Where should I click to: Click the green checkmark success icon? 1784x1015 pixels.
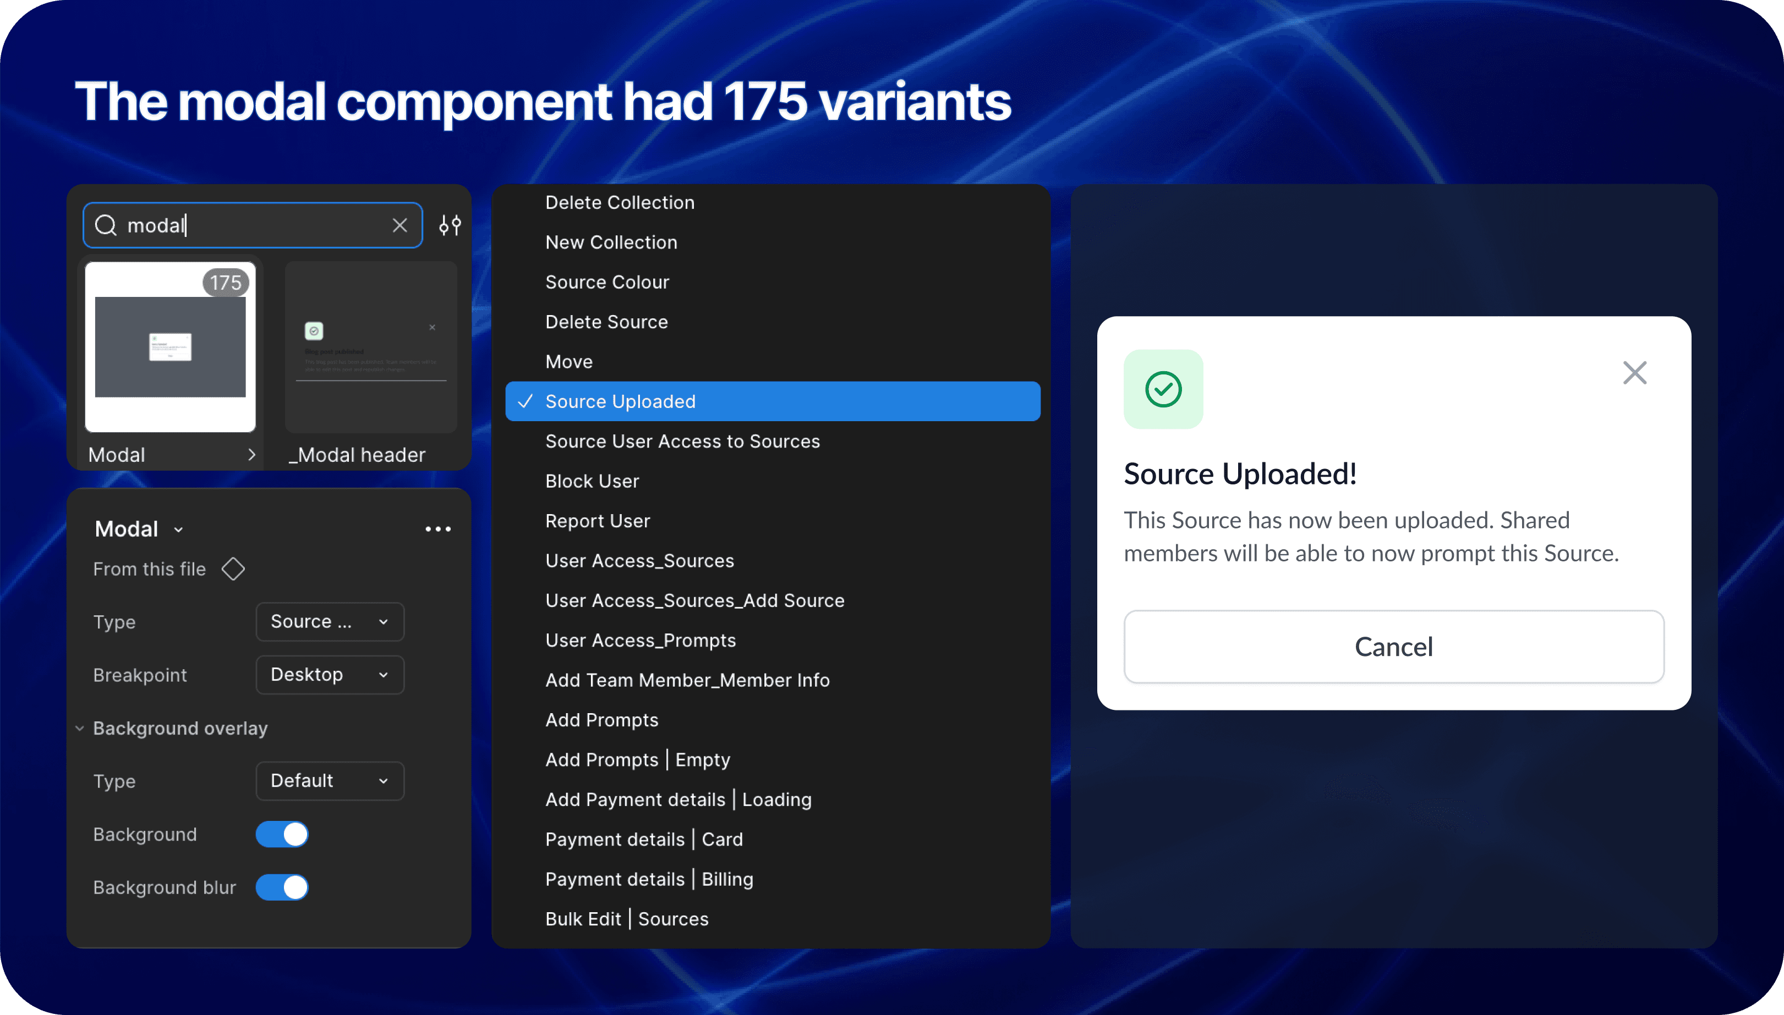1163,389
